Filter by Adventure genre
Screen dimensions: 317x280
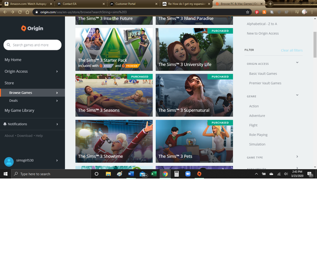(257, 116)
